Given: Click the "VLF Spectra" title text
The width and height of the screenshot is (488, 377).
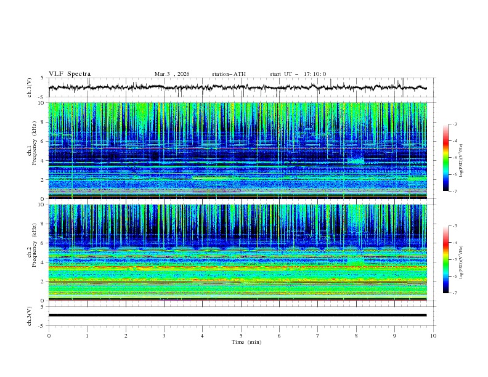Looking at the screenshot, I should click(x=70, y=74).
